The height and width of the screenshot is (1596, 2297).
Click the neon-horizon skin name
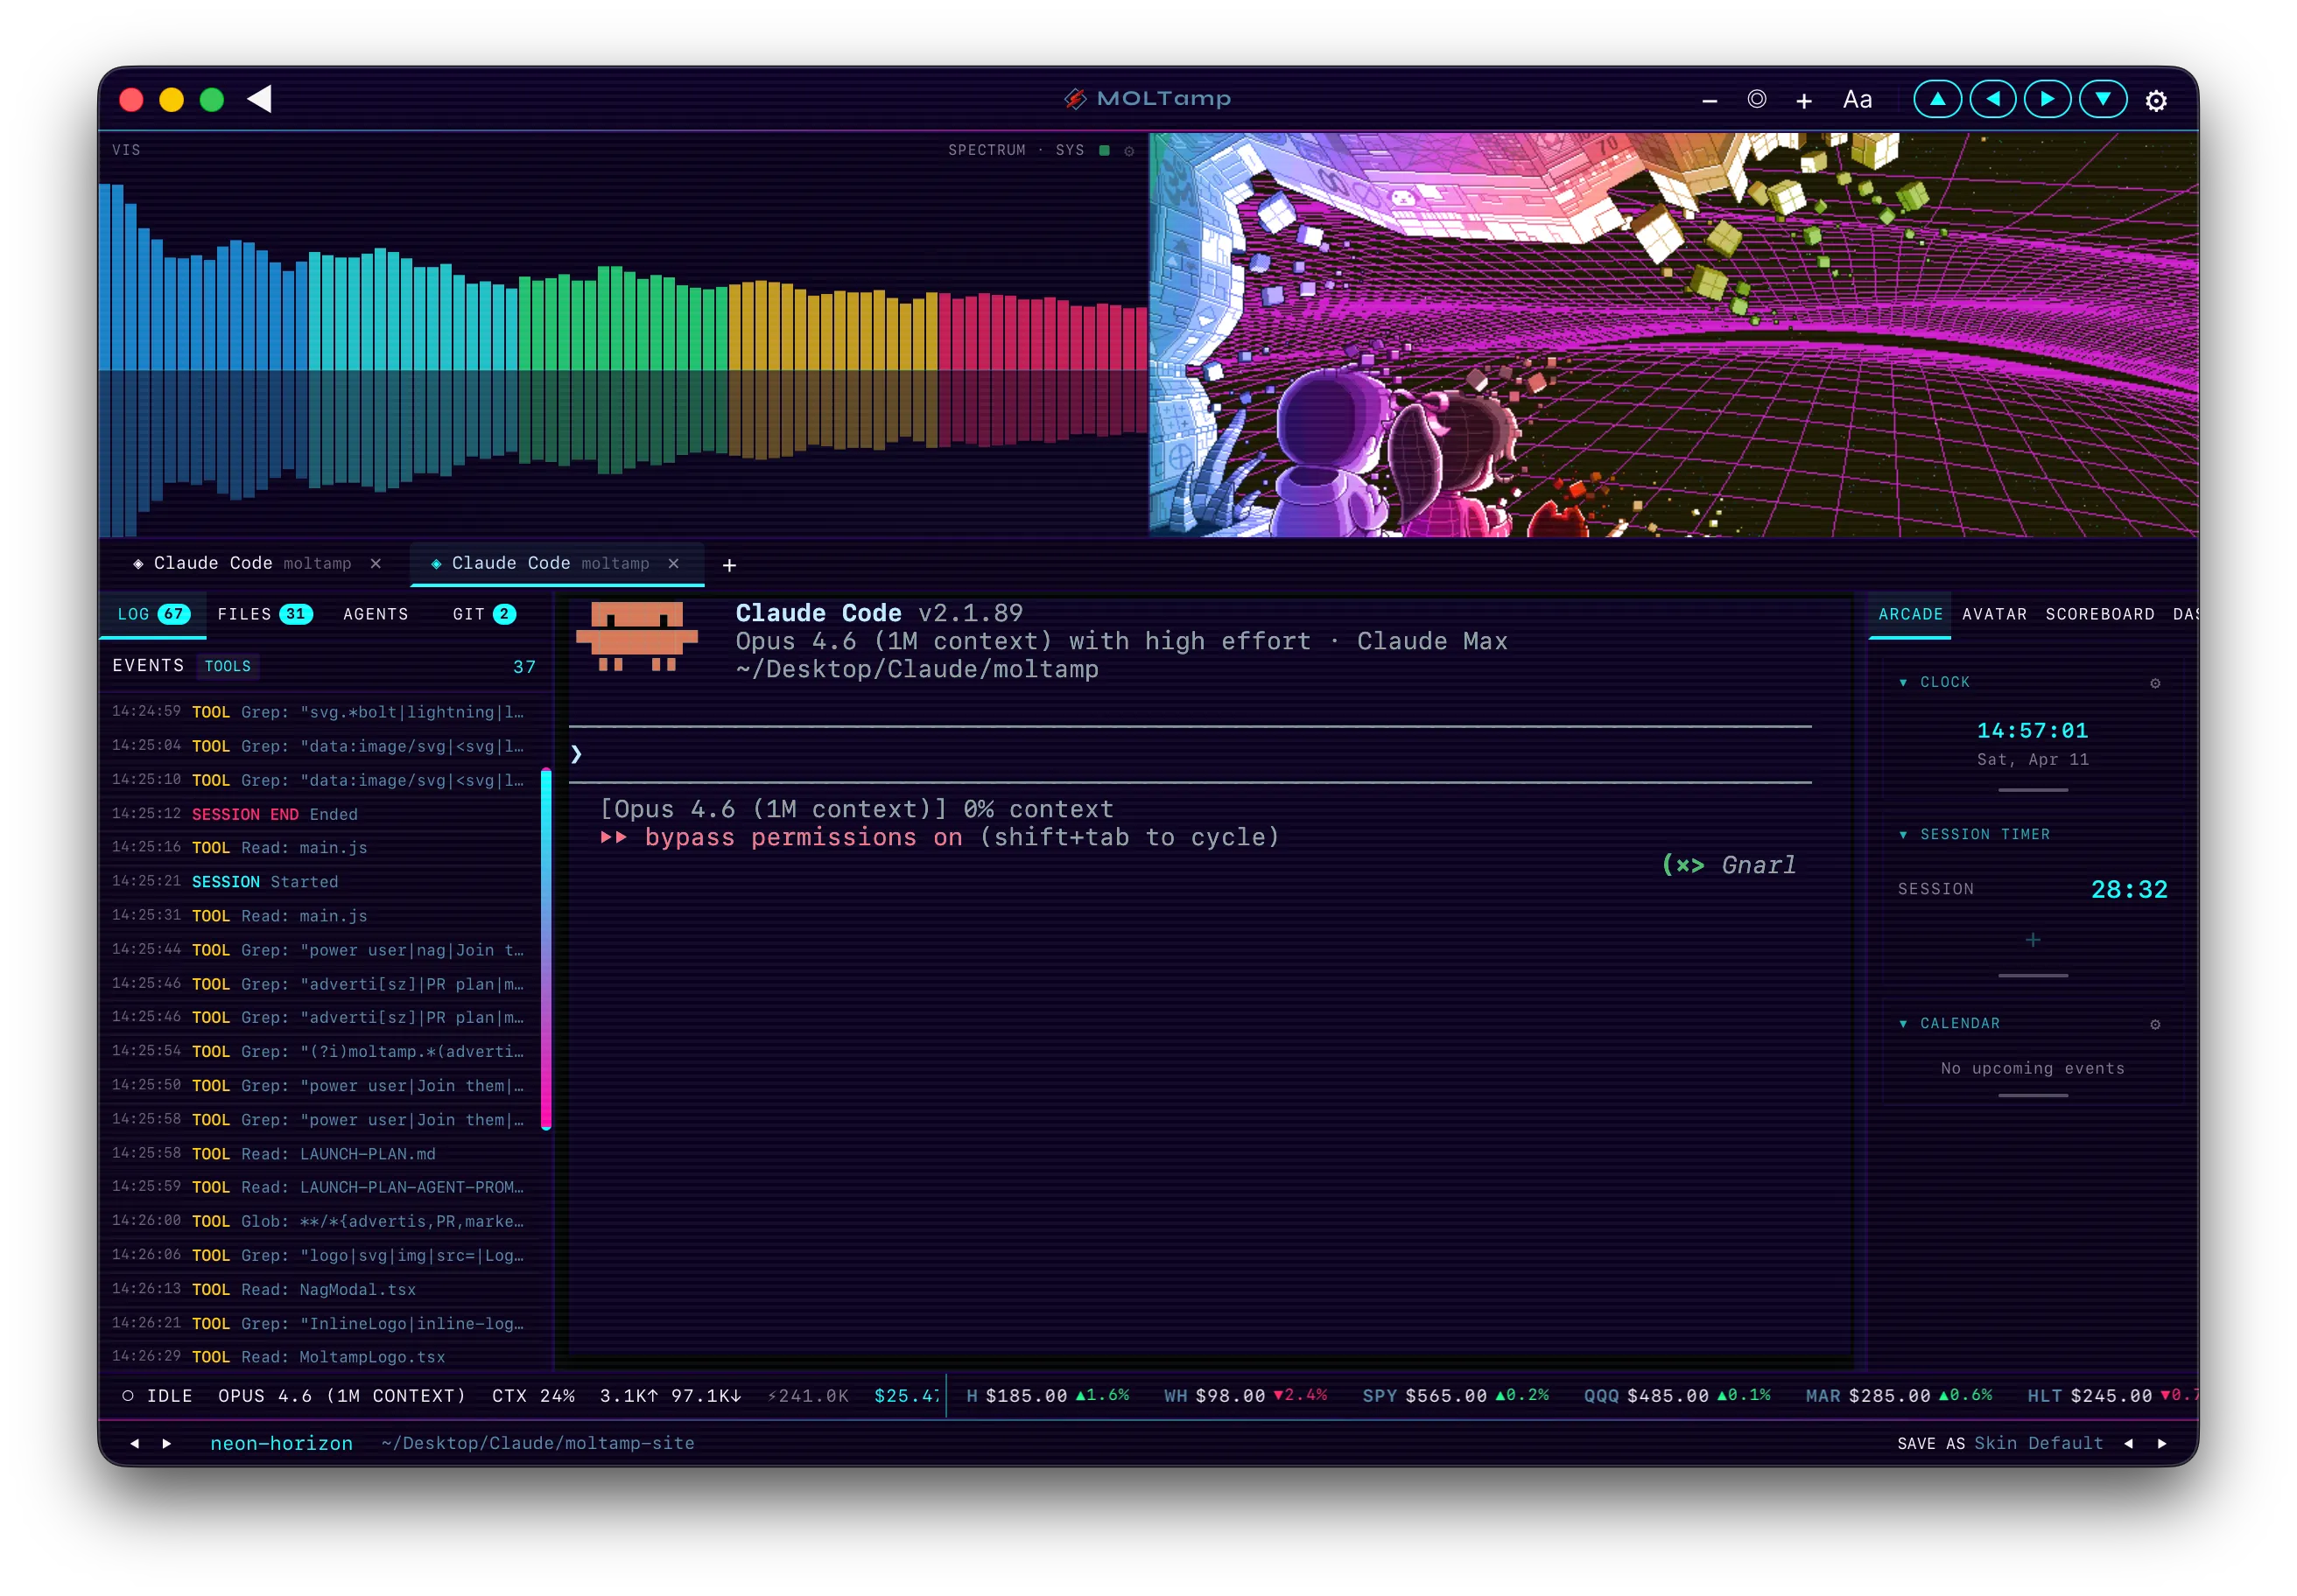click(281, 1444)
